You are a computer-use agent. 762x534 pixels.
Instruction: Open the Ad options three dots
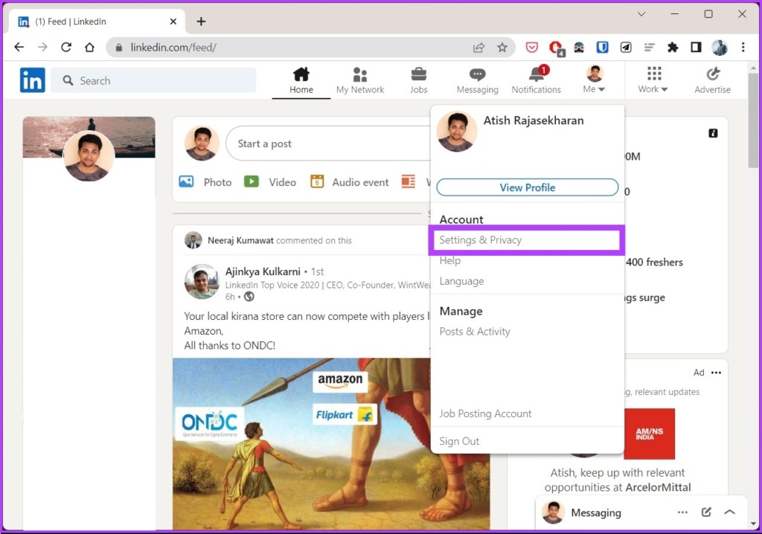pyautogui.click(x=716, y=373)
